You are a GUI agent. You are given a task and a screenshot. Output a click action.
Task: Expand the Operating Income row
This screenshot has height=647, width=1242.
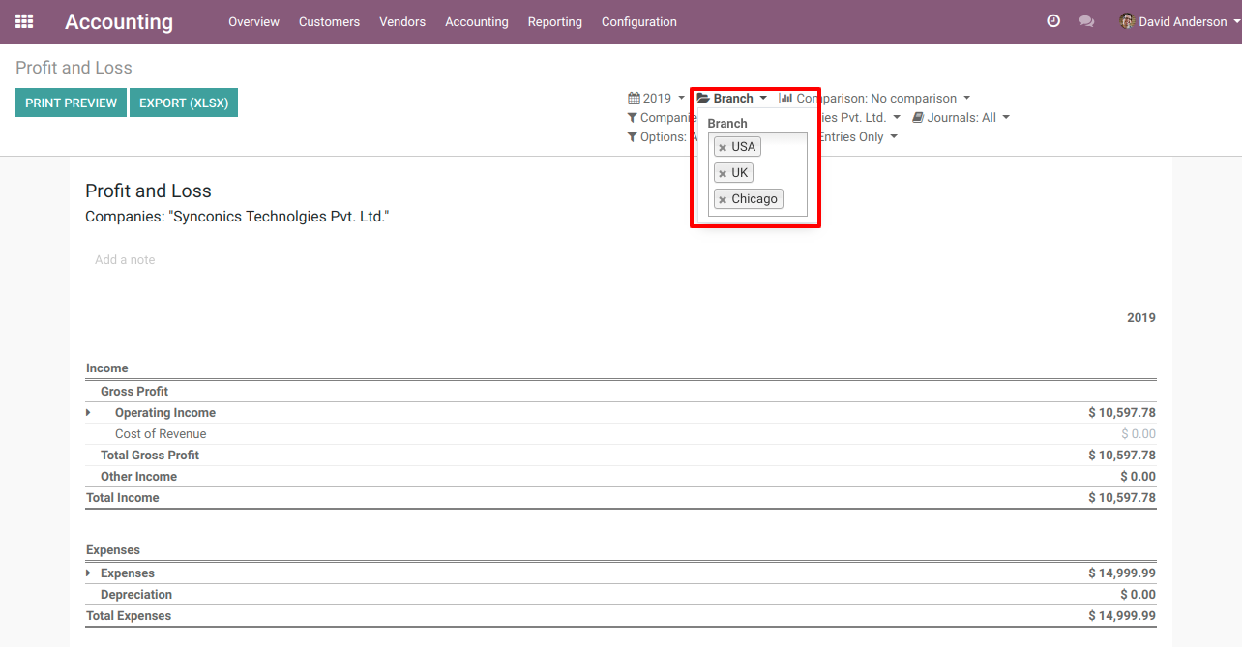click(89, 413)
